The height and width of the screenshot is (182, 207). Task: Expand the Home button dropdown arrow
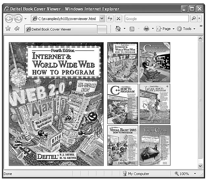coord(124,29)
